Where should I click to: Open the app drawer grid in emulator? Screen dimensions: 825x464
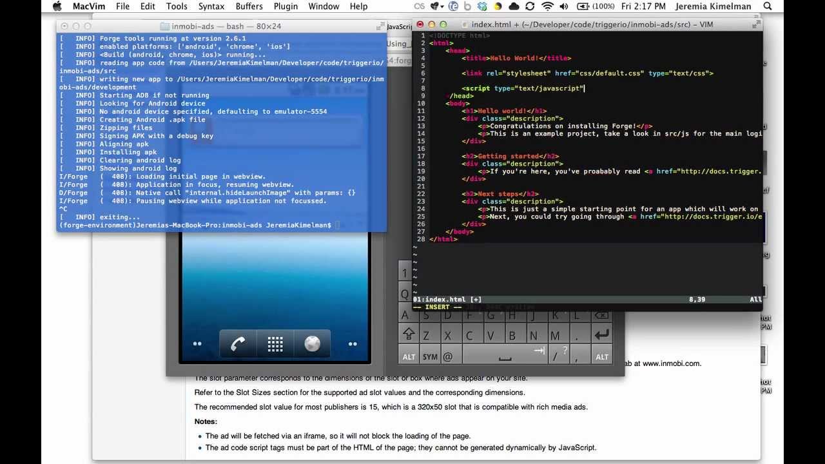[275, 343]
